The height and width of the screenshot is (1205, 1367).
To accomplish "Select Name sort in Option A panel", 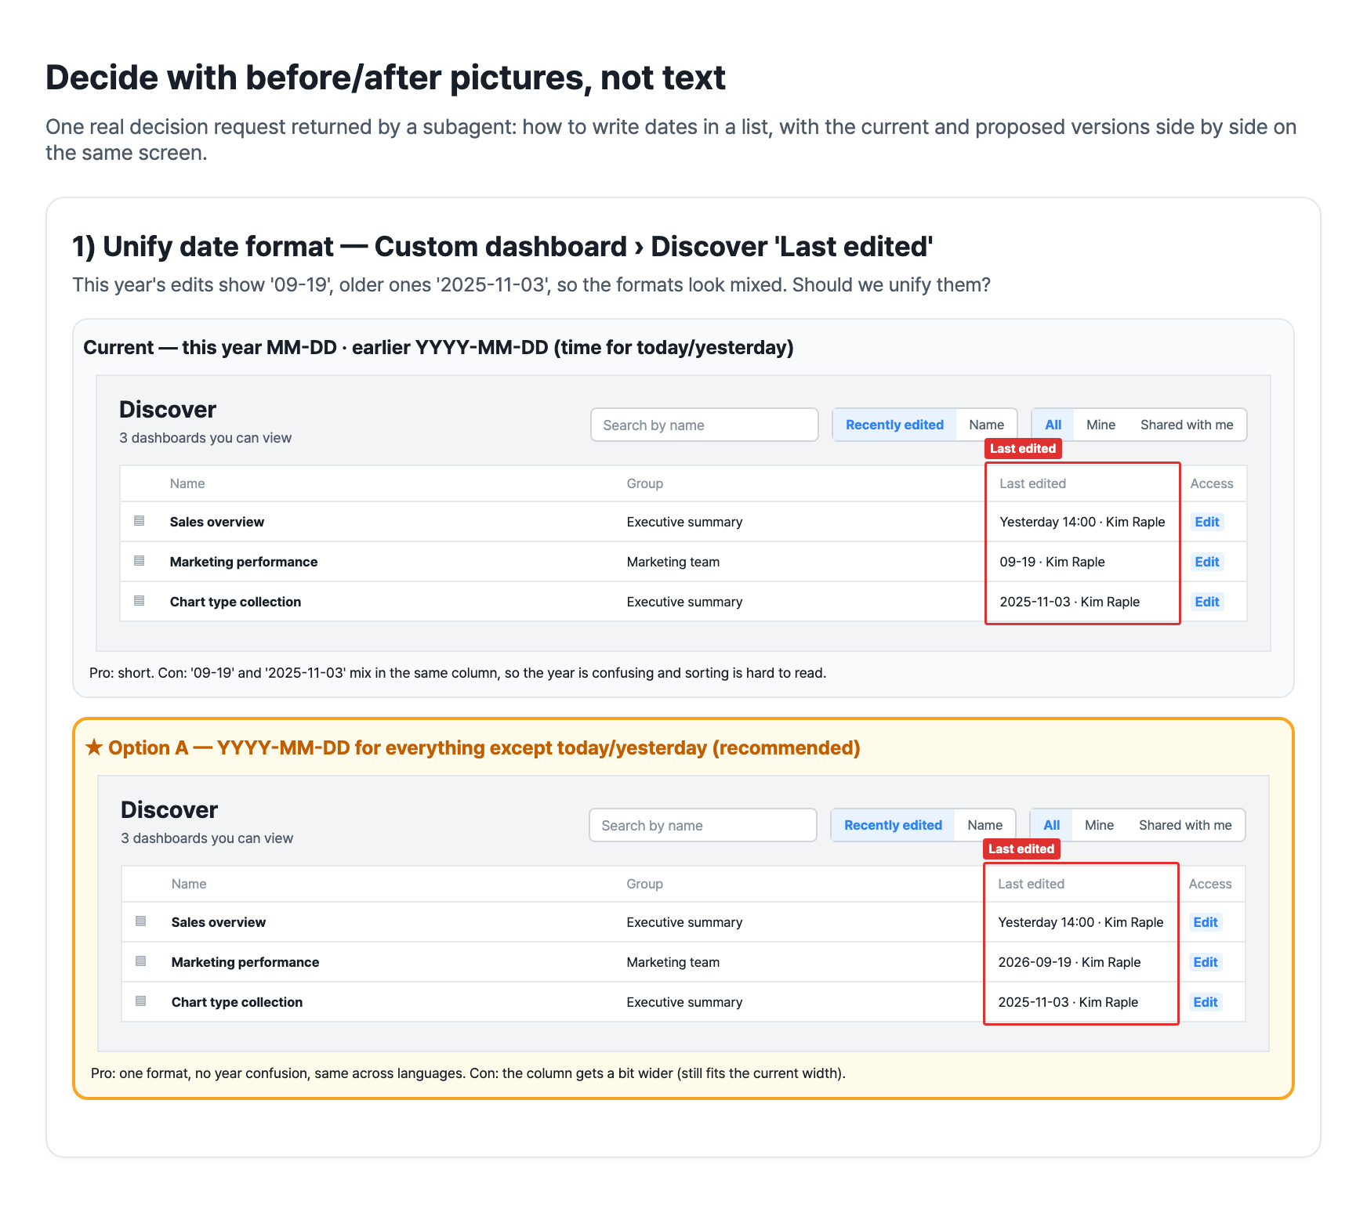I will pos(984,825).
